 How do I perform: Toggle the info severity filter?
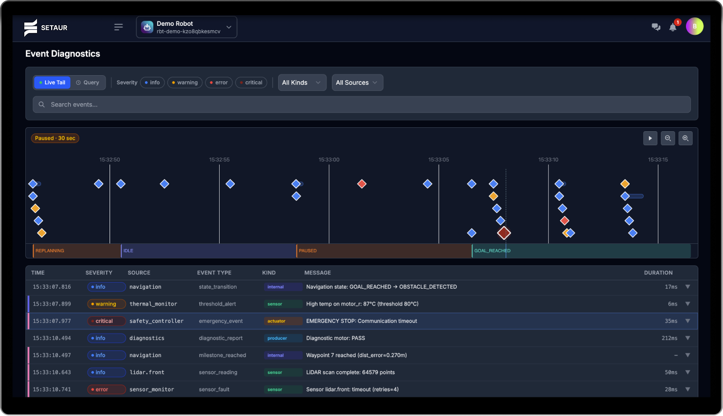[152, 82]
